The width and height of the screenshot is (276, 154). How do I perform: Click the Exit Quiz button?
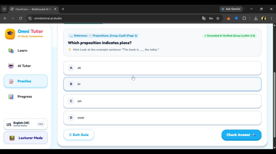point(79,135)
